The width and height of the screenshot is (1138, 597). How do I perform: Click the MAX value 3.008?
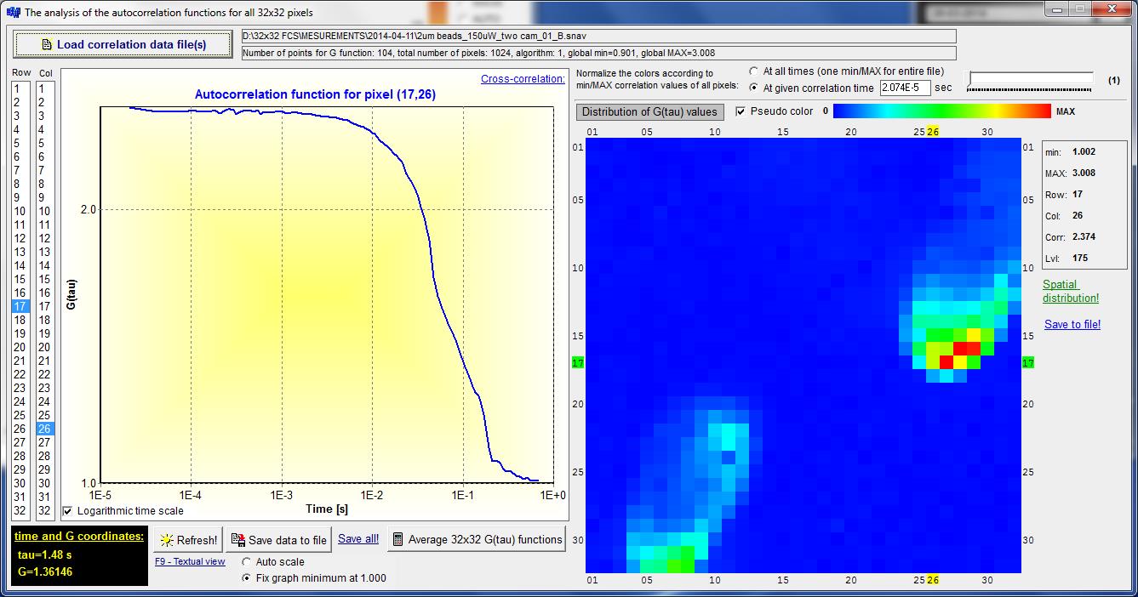point(1084,173)
